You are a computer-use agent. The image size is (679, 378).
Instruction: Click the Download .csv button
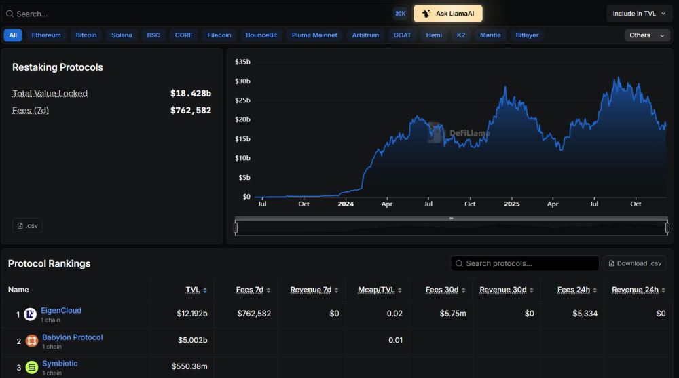click(x=635, y=263)
